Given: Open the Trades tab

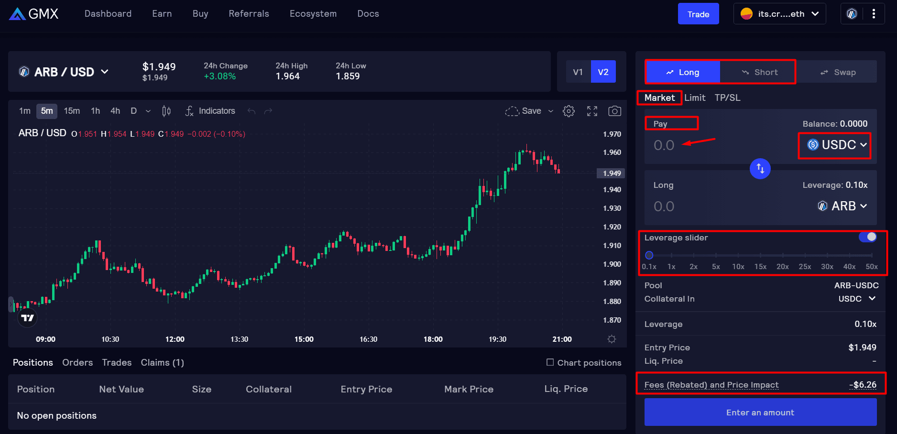Looking at the screenshot, I should tap(117, 362).
